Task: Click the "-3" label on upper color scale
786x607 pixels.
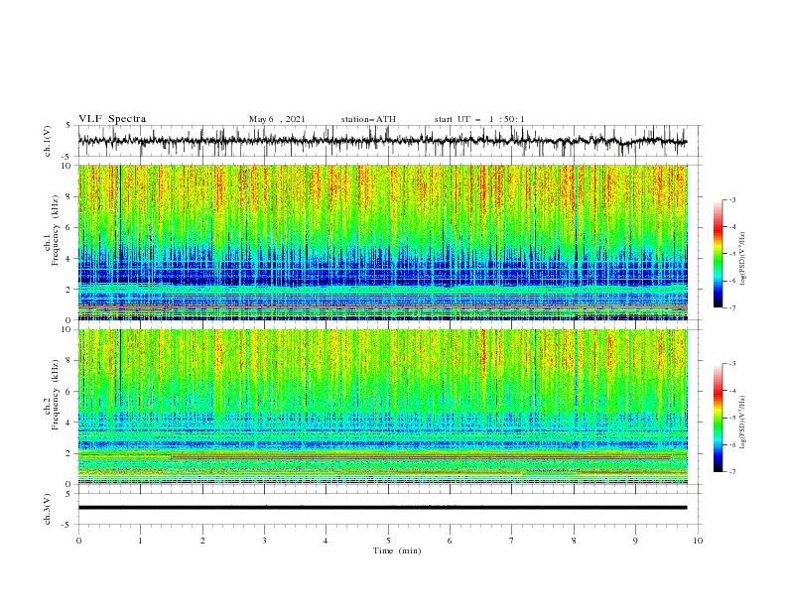Action: pos(732,199)
